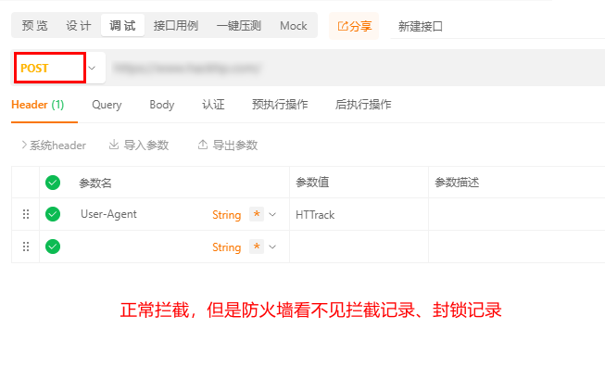Click the 参数值 column header
This screenshot has height=367, width=605.
(312, 183)
